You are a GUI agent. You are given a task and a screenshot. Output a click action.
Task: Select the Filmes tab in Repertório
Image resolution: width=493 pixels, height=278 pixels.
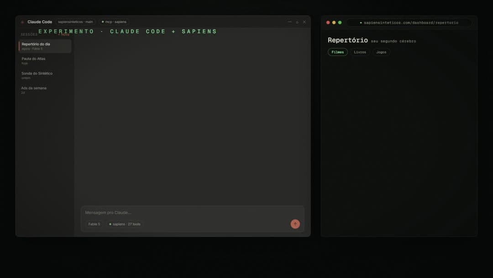[338, 52]
